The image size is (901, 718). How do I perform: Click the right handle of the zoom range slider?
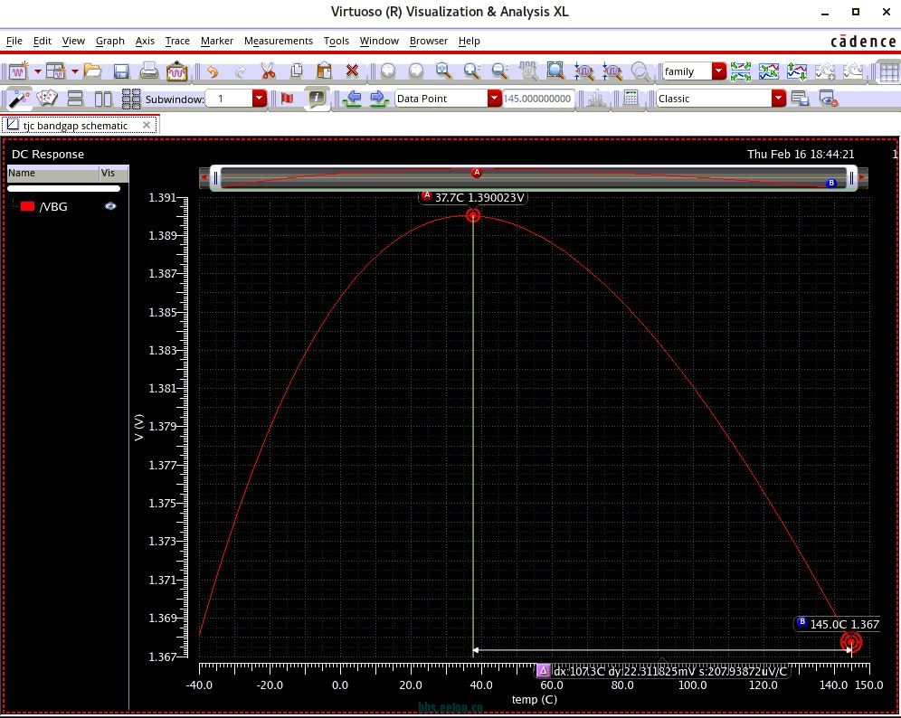point(851,179)
